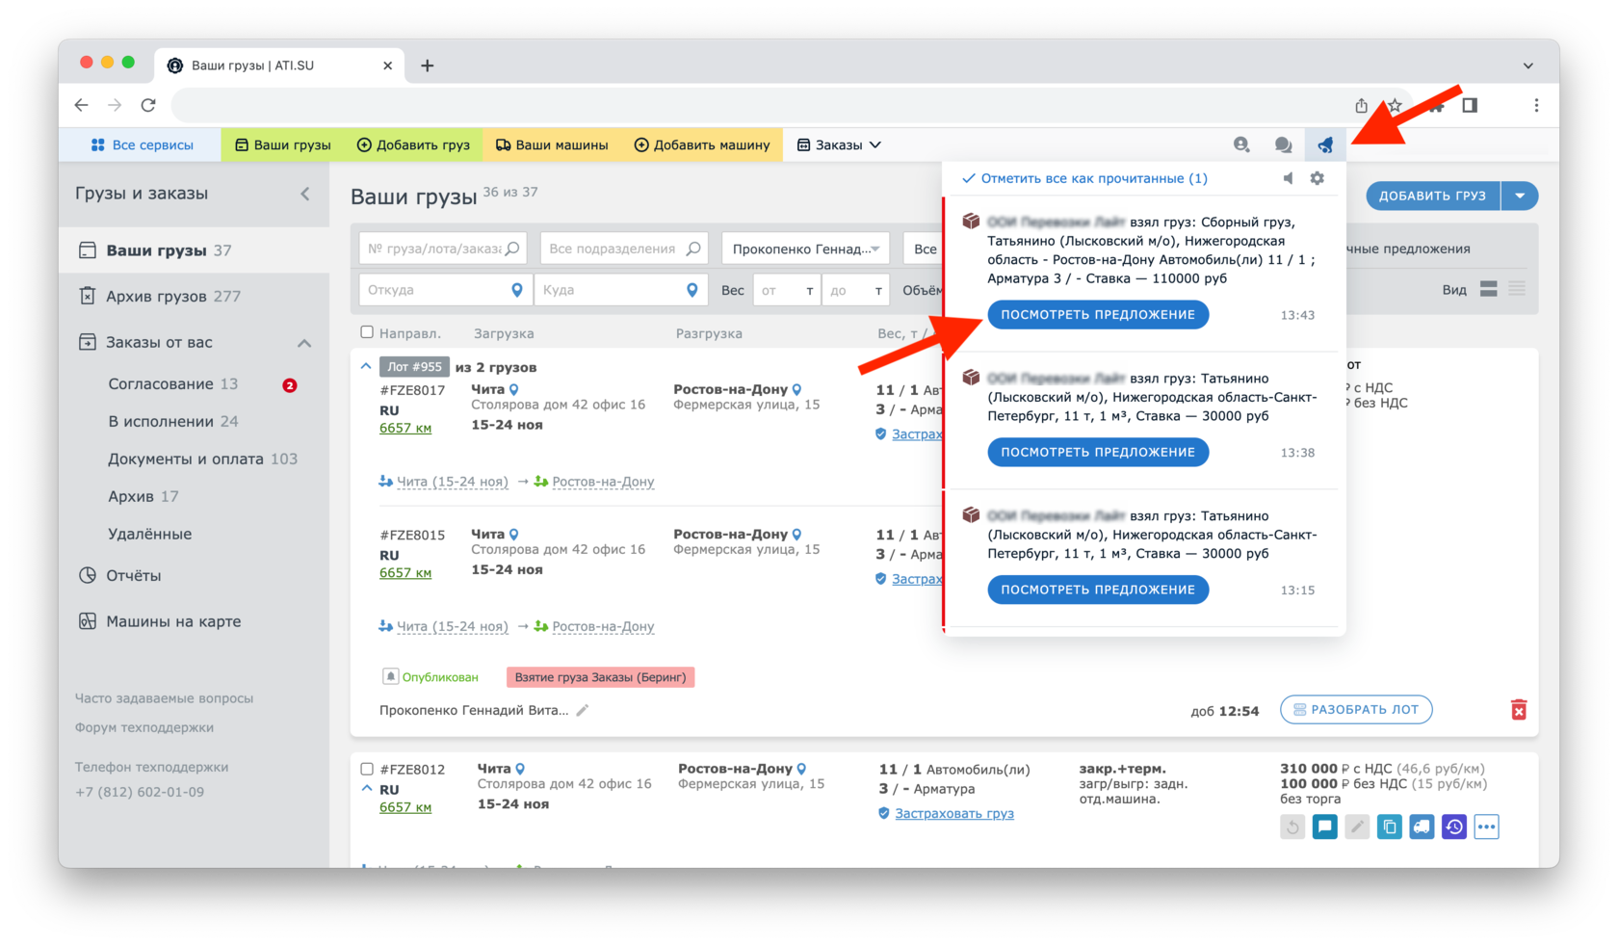Image resolution: width=1618 pixels, height=945 pixels.
Task: Click the greyed edit pencil for #FZE8012
Action: (1357, 827)
